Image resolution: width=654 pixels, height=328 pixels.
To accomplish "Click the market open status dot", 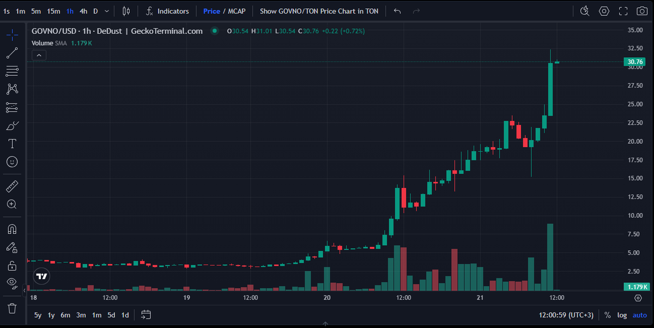I will (x=215, y=31).
